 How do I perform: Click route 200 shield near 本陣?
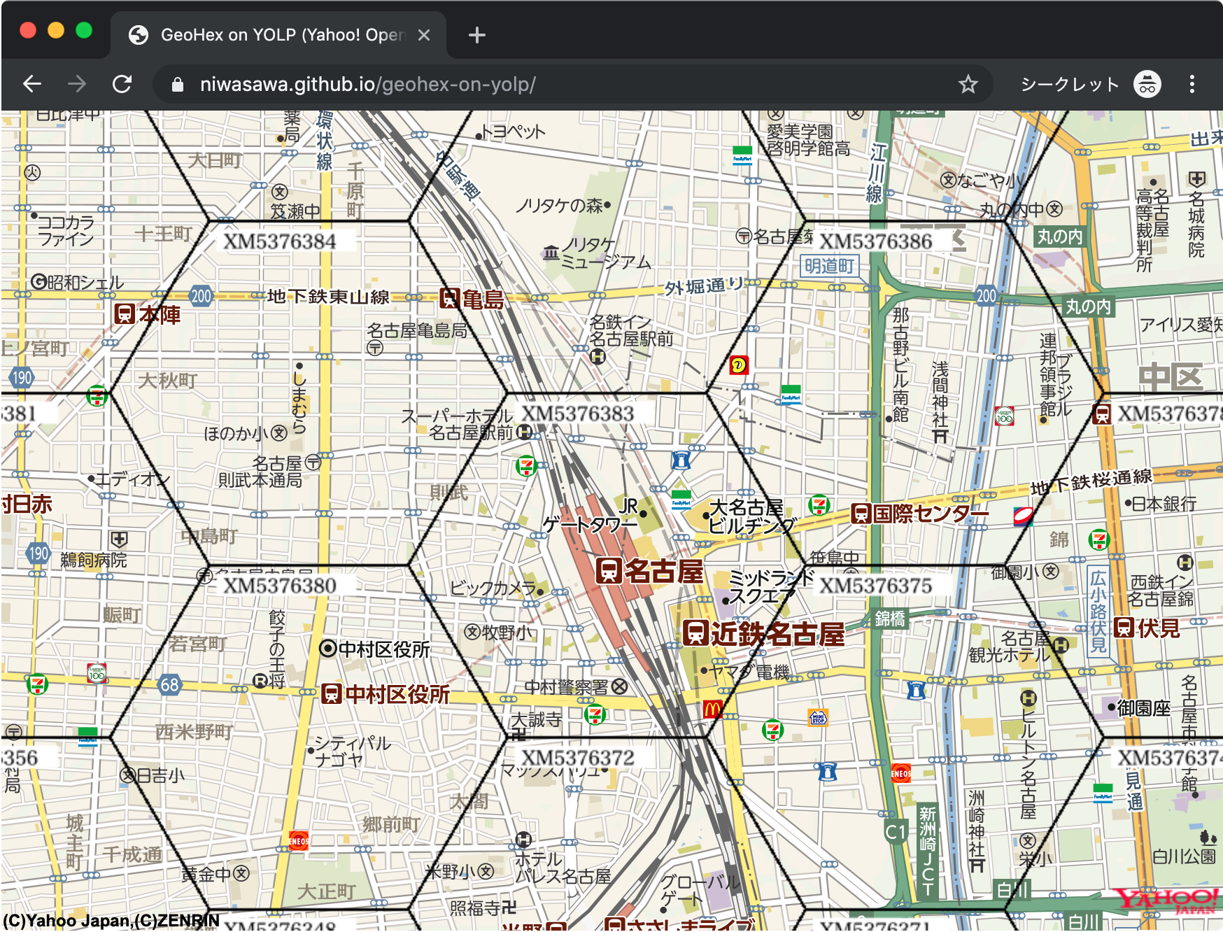pyautogui.click(x=202, y=296)
